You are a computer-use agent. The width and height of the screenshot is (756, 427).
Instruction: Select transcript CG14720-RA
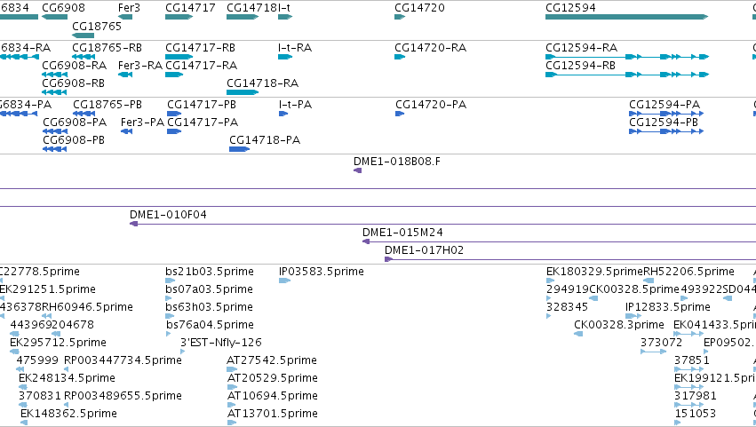point(430,48)
